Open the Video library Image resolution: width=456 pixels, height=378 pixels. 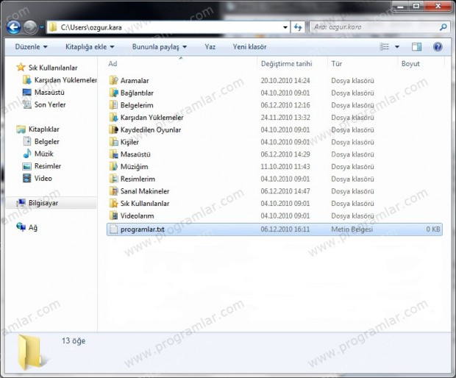click(38, 178)
